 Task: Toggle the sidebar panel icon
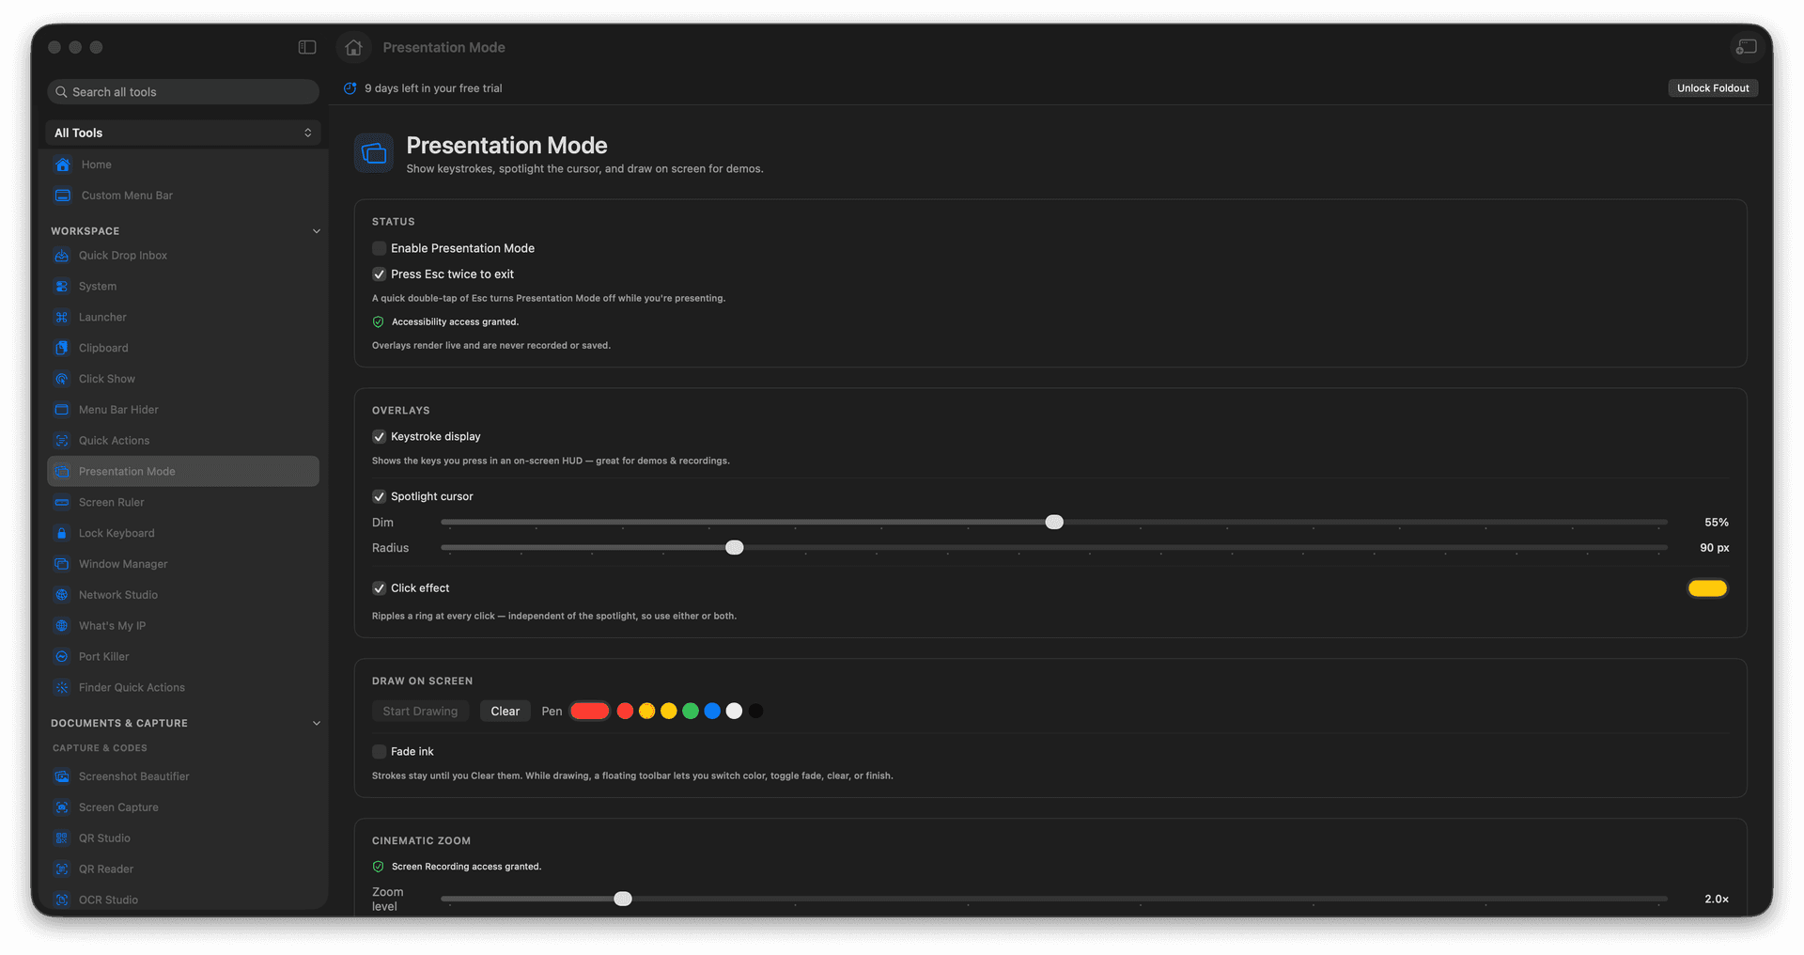coord(307,47)
